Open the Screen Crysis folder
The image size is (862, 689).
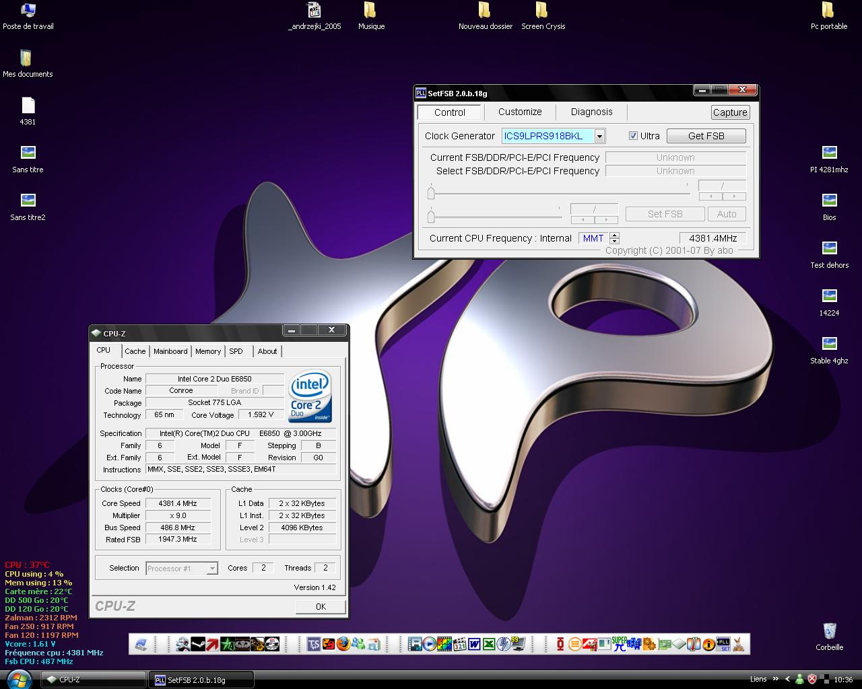[543, 16]
